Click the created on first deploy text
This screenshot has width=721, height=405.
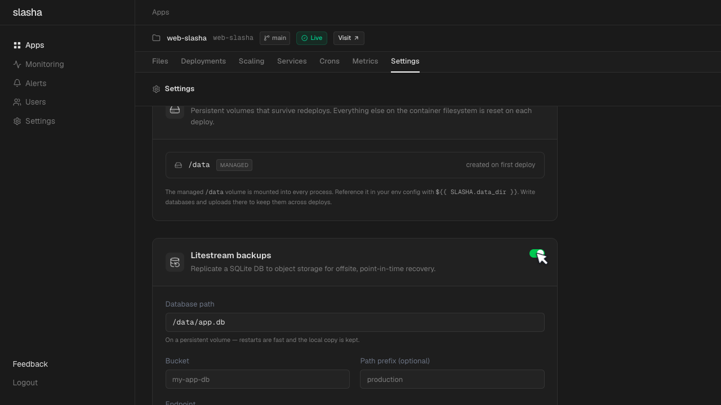click(501, 165)
